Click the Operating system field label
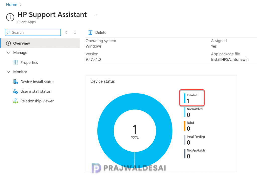Viewport: 257px width, 175px height. pos(101,41)
